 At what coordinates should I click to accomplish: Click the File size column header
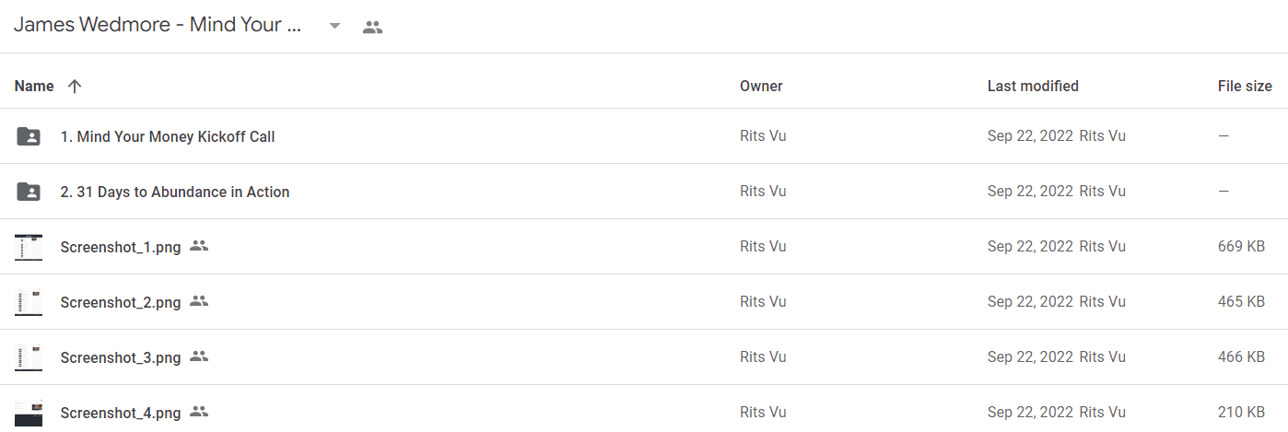pyautogui.click(x=1245, y=86)
